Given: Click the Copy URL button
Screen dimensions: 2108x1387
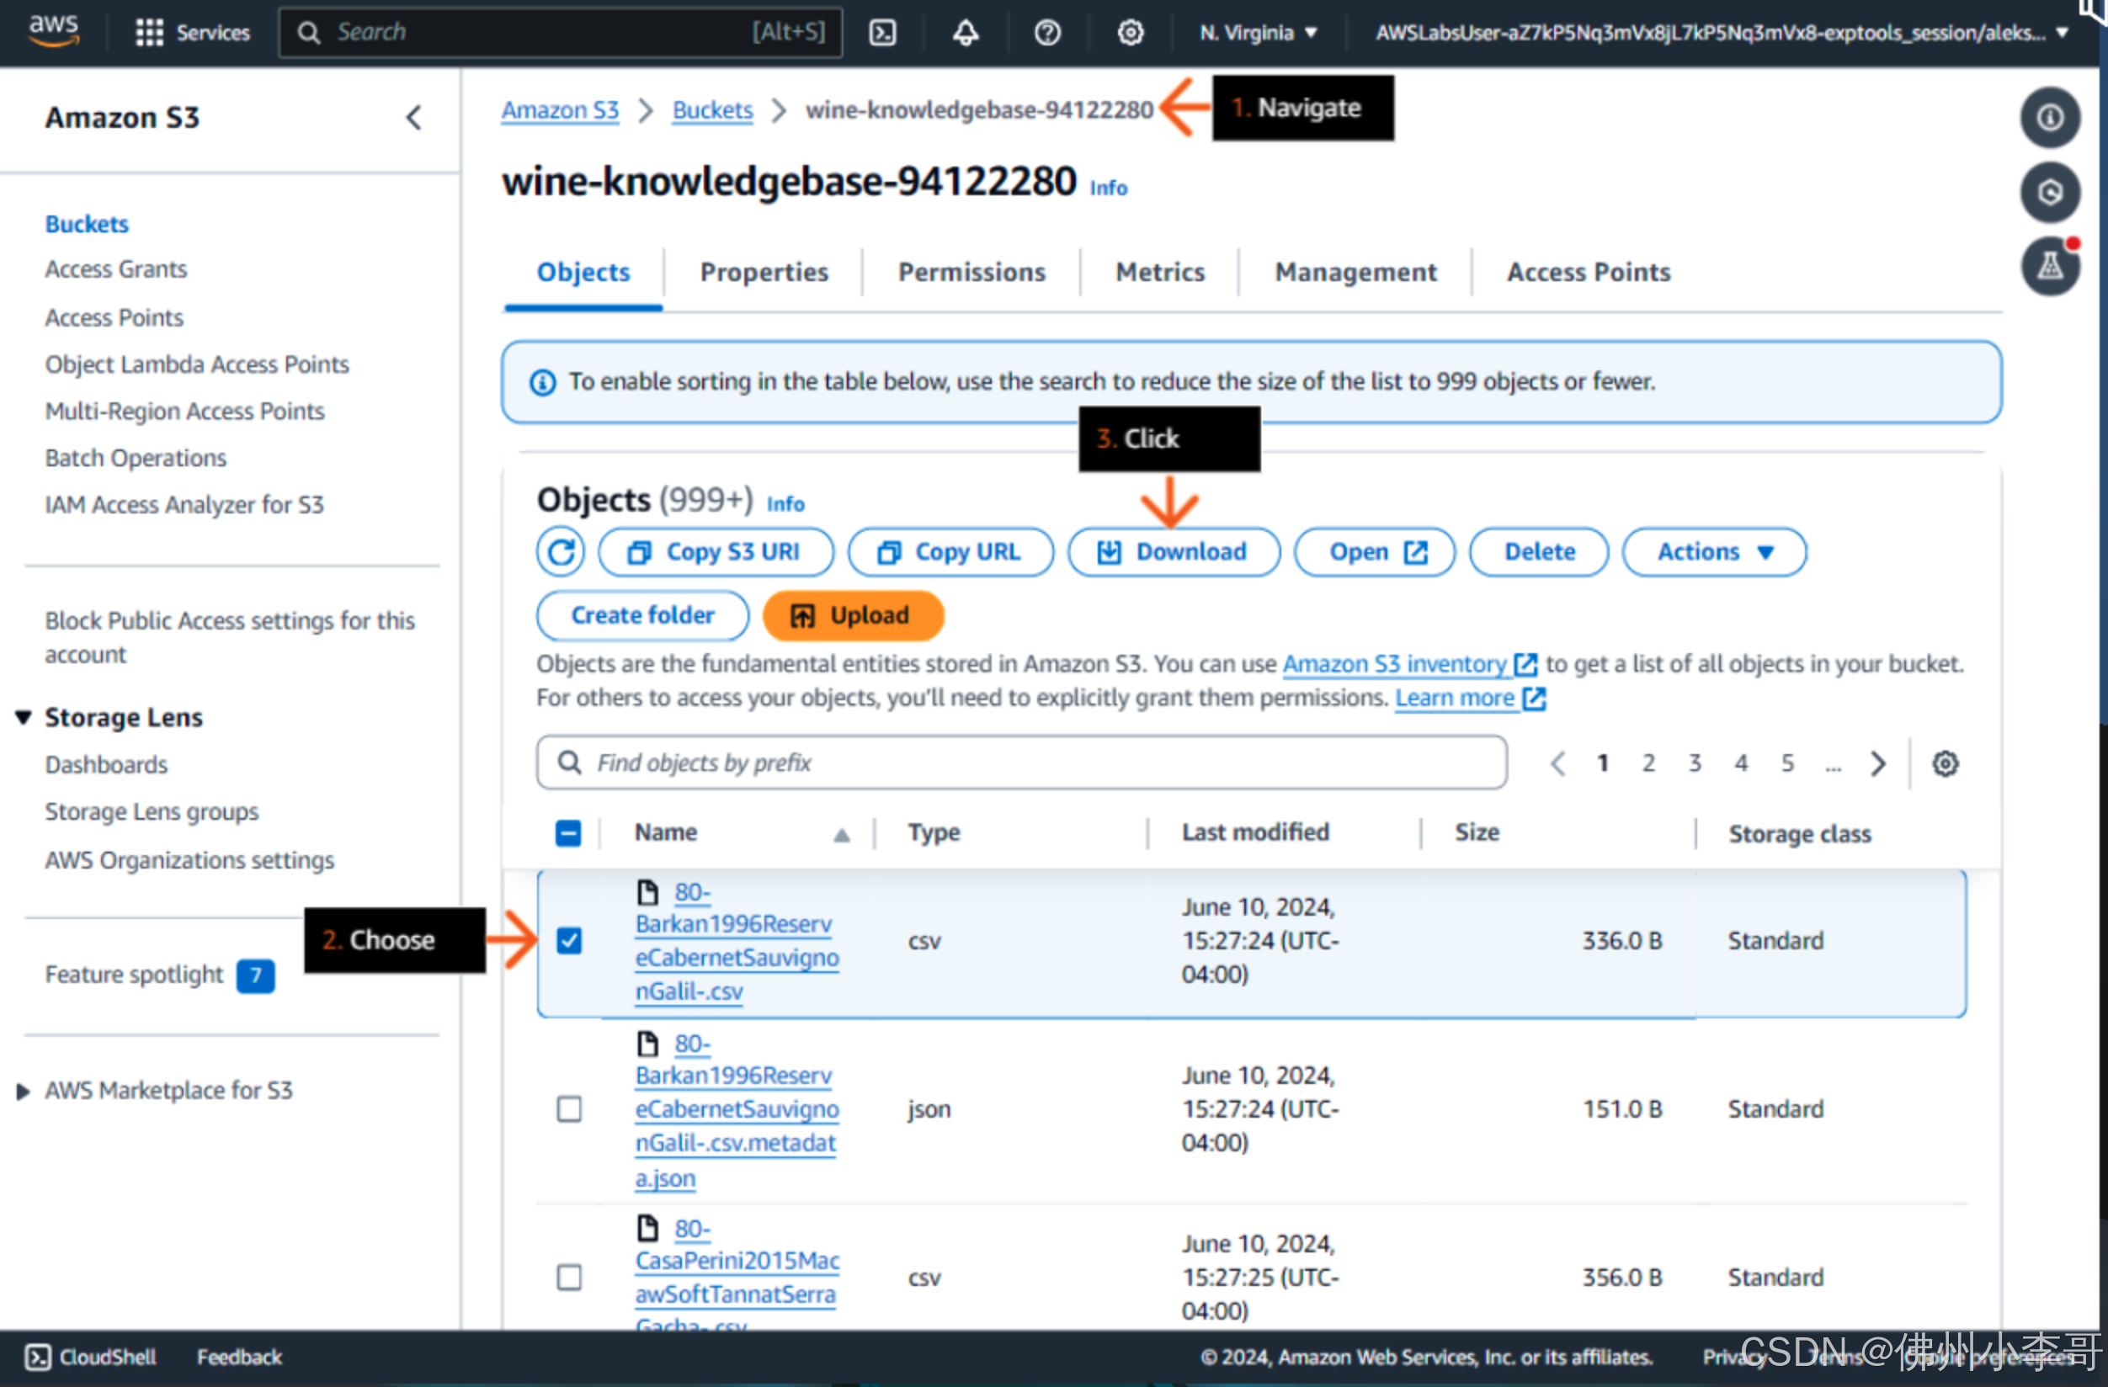Looking at the screenshot, I should 950,552.
